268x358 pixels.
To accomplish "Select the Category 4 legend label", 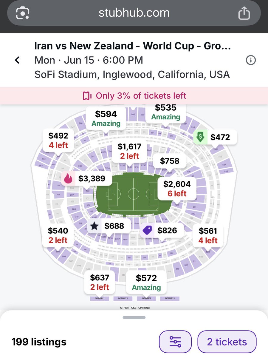I will [170, 298].
